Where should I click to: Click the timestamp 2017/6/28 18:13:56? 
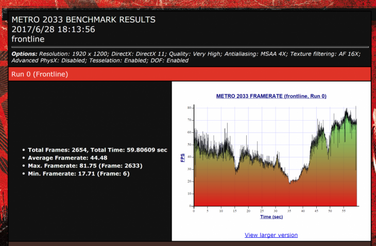tap(53, 29)
